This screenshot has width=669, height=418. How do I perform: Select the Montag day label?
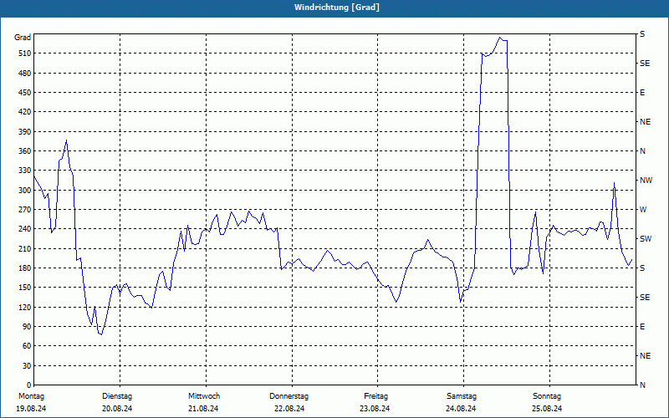point(31,396)
